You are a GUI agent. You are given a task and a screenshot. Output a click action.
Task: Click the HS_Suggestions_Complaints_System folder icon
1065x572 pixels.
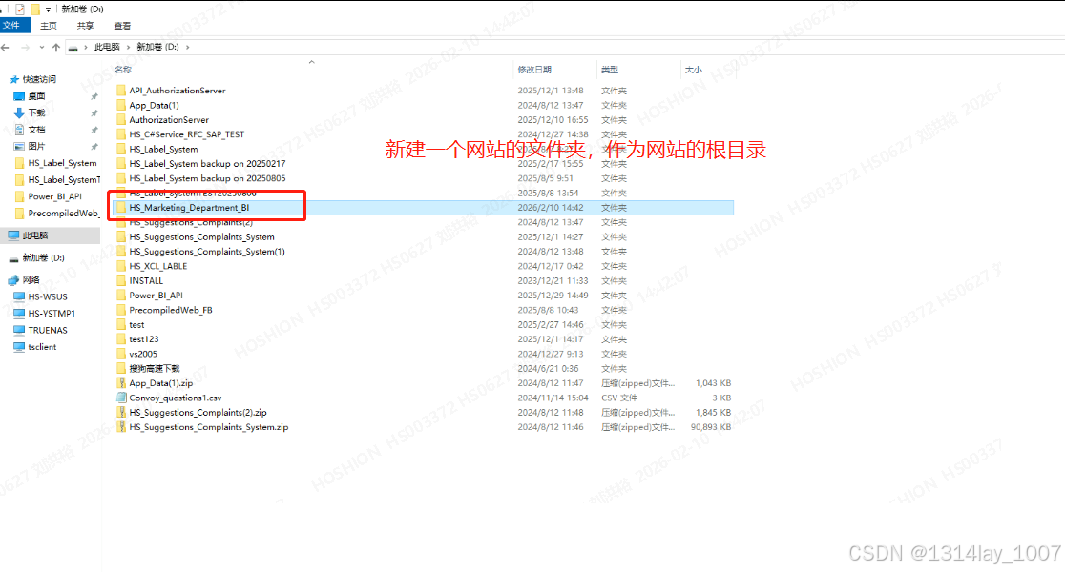pos(121,236)
